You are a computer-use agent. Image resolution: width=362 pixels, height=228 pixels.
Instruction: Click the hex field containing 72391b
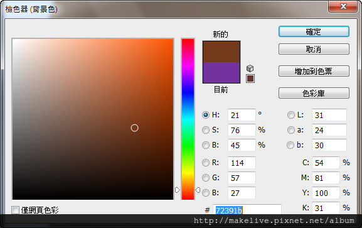point(247,210)
